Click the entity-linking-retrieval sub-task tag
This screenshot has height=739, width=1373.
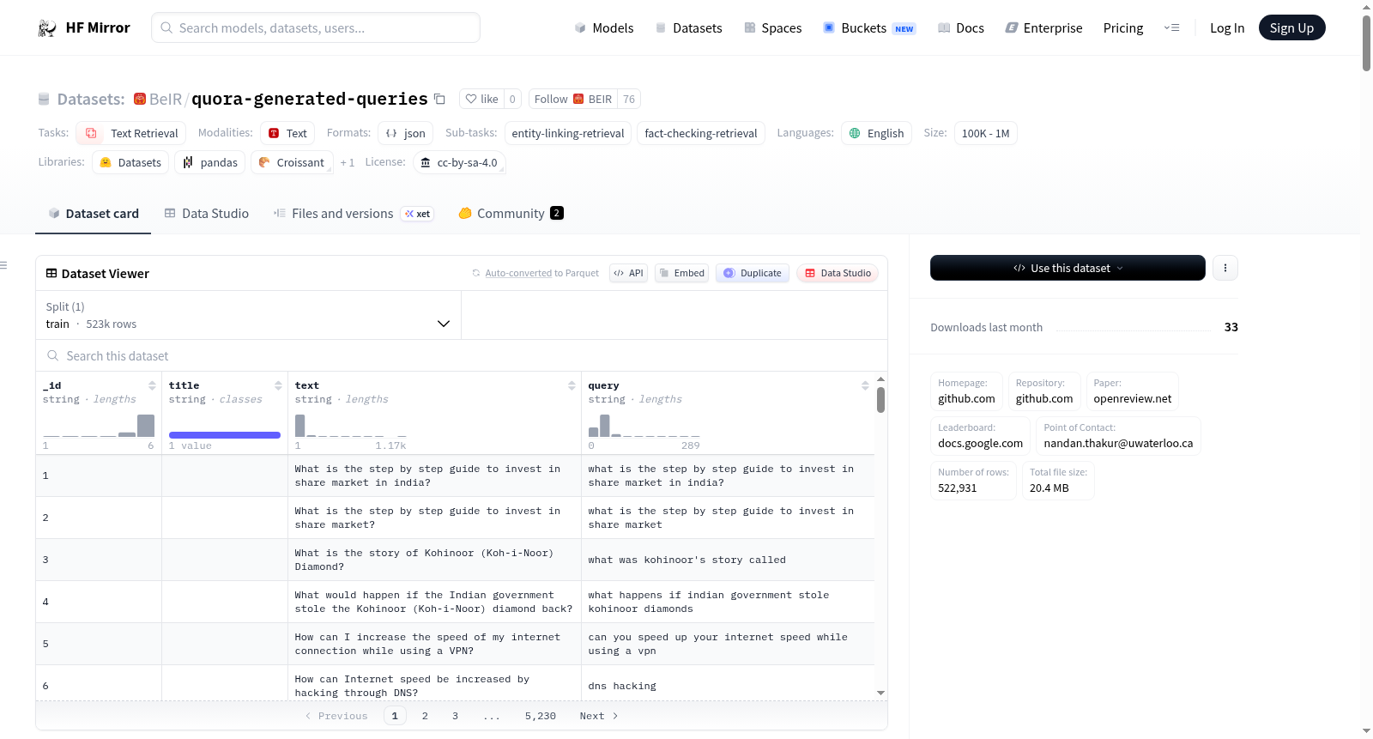[568, 133]
